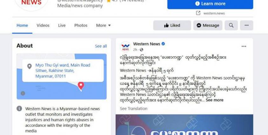Click the Learn more button

[210, 4]
